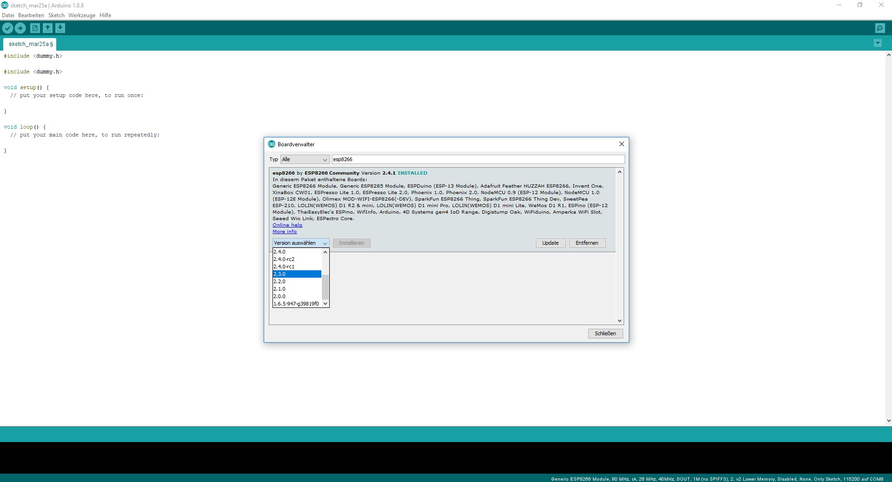Select version 2.4.0-rc2 in the list
892x482 pixels.
297,259
